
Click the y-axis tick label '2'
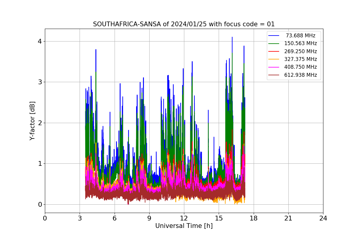pos(39,123)
